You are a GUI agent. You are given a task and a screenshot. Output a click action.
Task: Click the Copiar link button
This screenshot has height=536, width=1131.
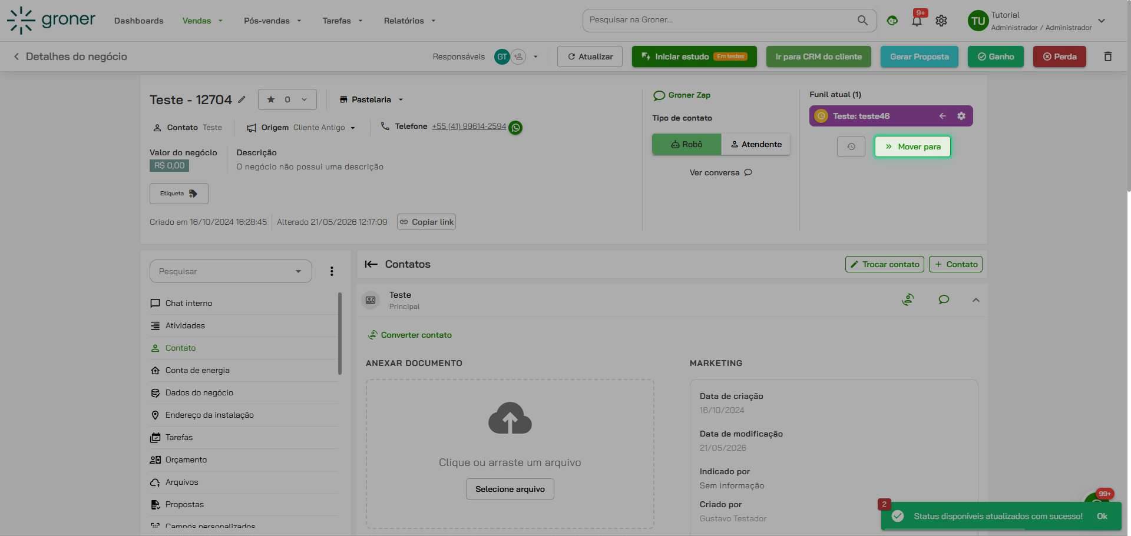[x=426, y=222]
